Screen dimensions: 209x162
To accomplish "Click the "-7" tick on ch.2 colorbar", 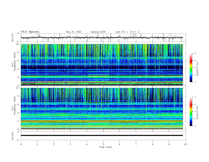I will click(194, 126).
